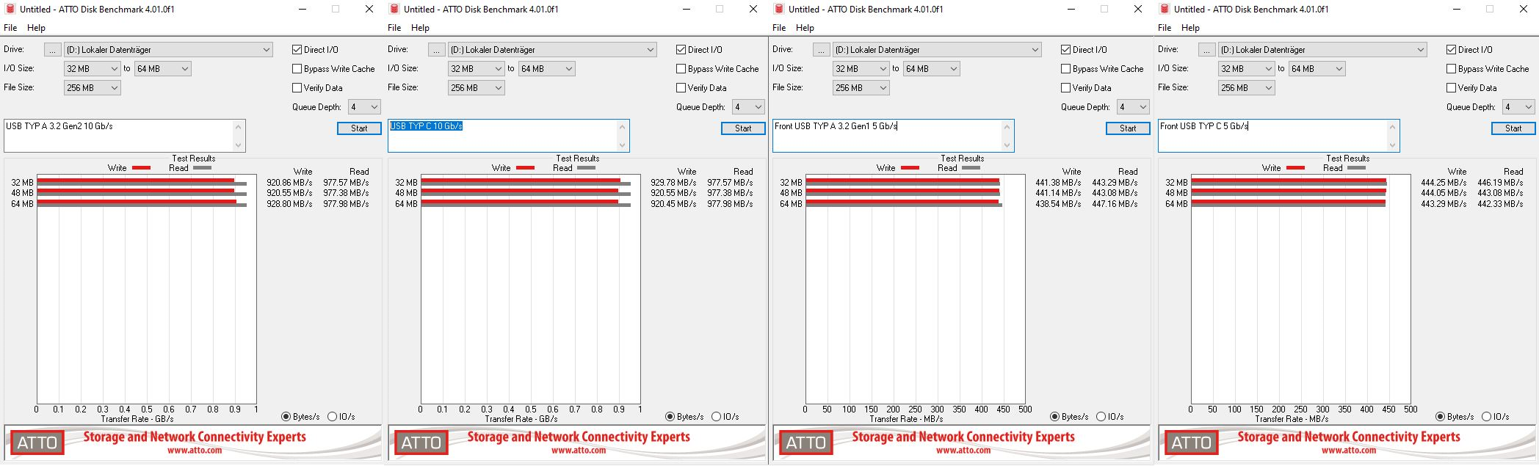The width and height of the screenshot is (1539, 466).
Task: Click description scrollbar up arrow in Front USB TYP A window
Action: point(1007,126)
